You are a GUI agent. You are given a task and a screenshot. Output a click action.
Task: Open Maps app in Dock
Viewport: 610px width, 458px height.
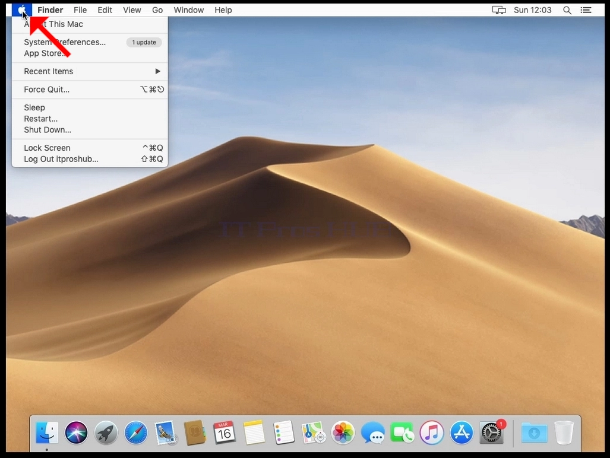(314, 432)
